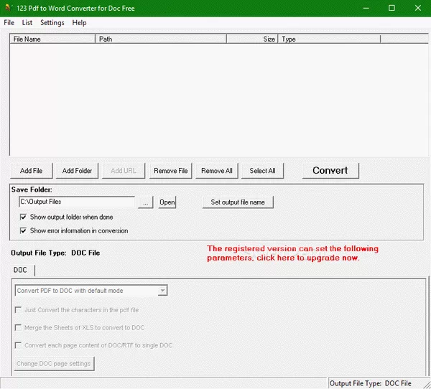The width and height of the screenshot is (431, 389).
Task: Open the output folder with the Open button
Action: pyautogui.click(x=167, y=202)
